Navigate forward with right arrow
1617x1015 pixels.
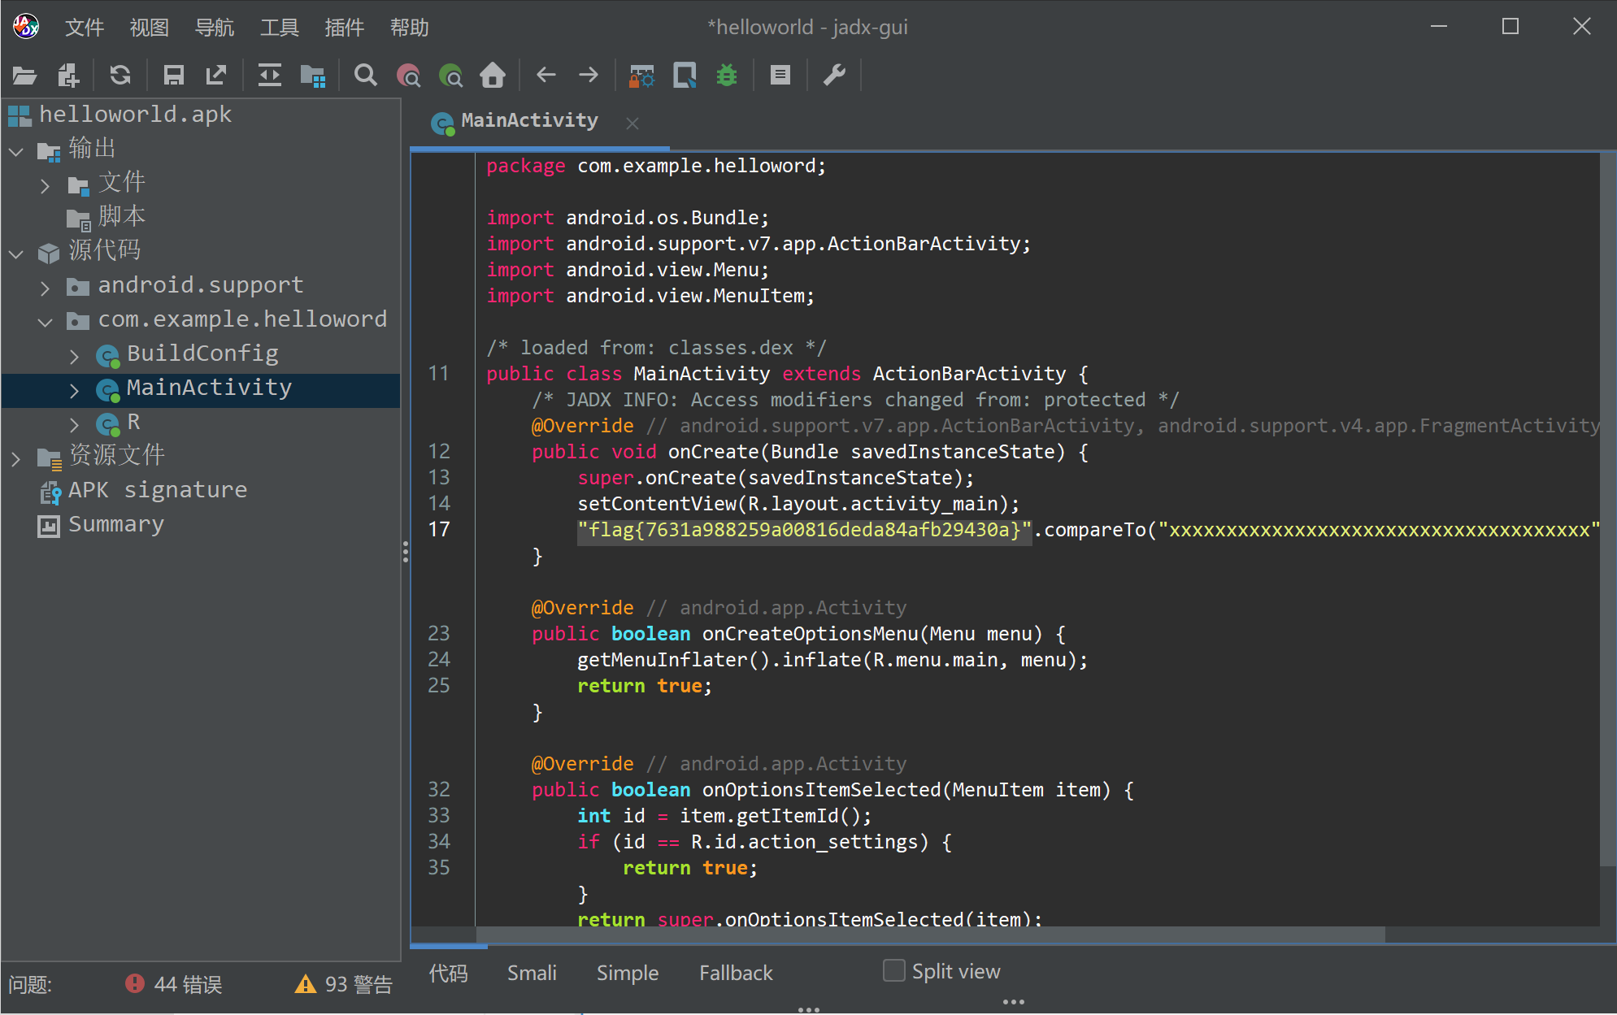coord(589,76)
